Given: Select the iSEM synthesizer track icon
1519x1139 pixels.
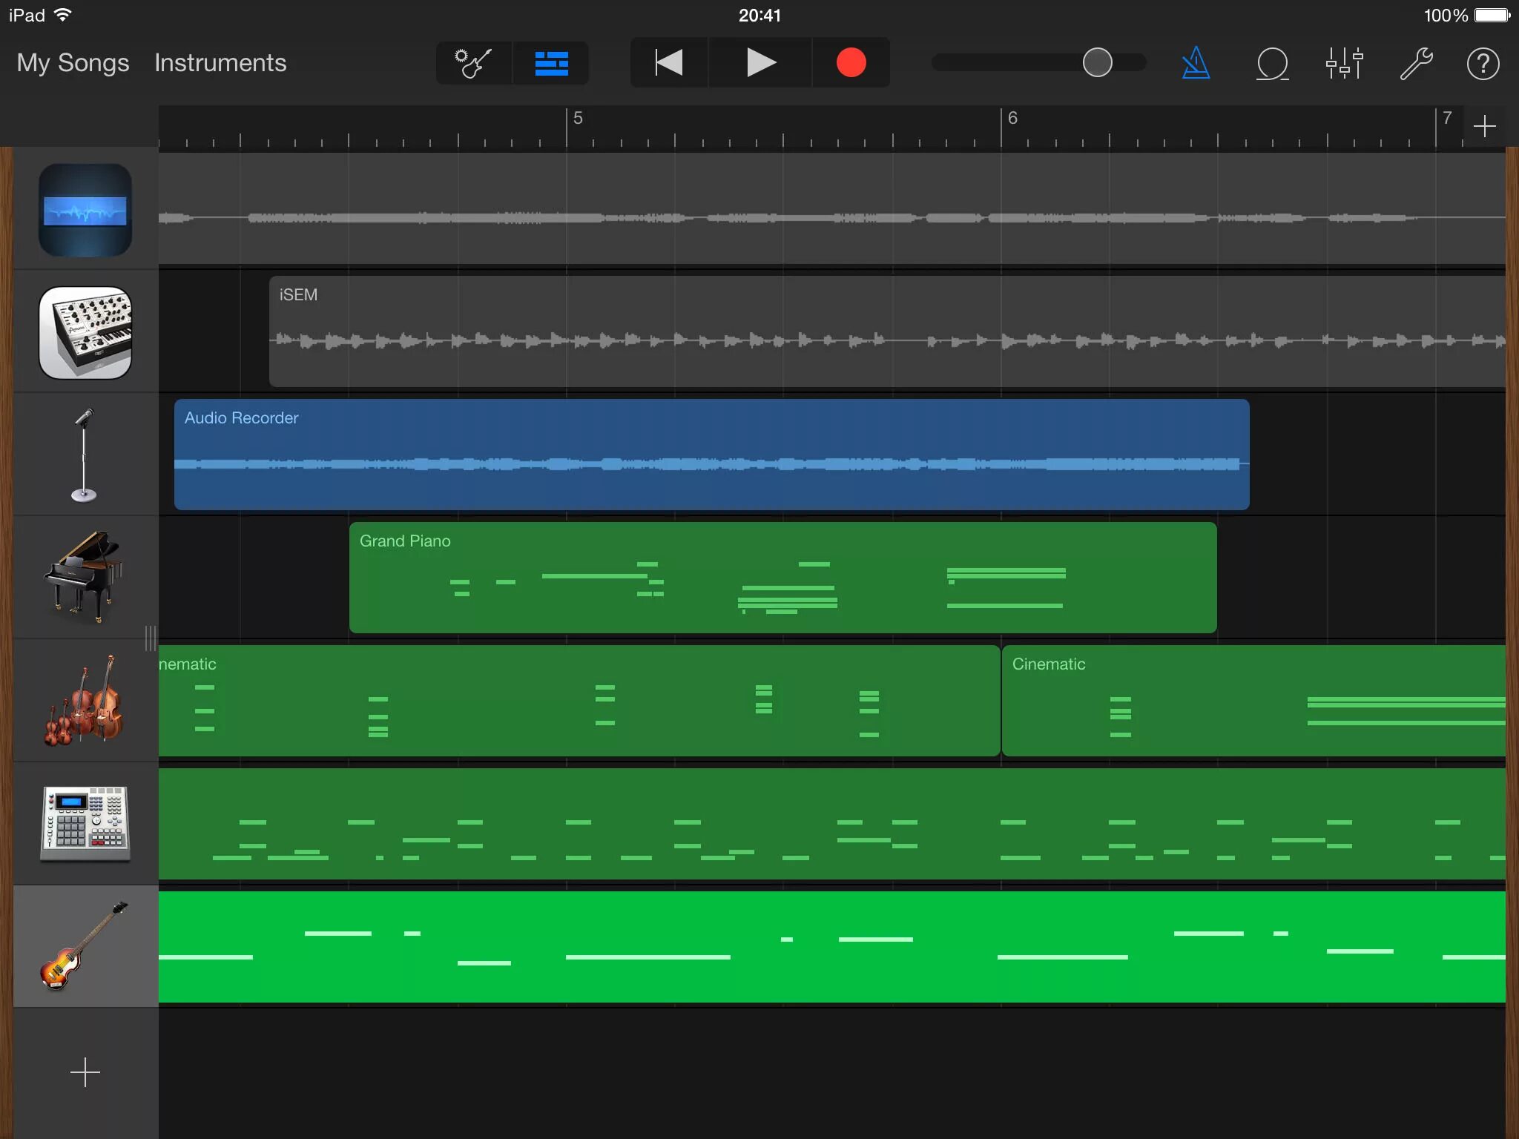Looking at the screenshot, I should point(85,332).
